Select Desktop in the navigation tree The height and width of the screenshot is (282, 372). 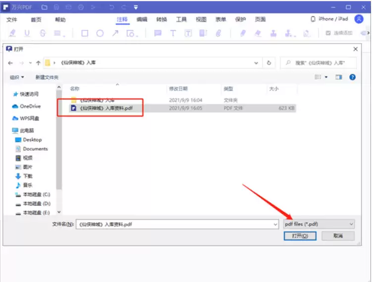click(32, 140)
